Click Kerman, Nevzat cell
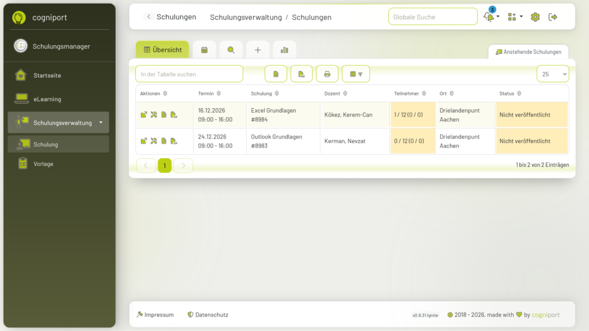 coord(354,141)
